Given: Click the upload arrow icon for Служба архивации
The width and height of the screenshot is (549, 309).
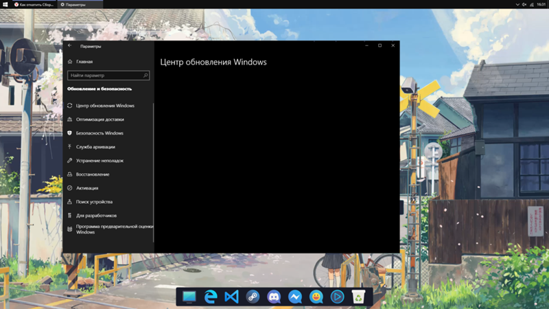Looking at the screenshot, I should (70, 147).
